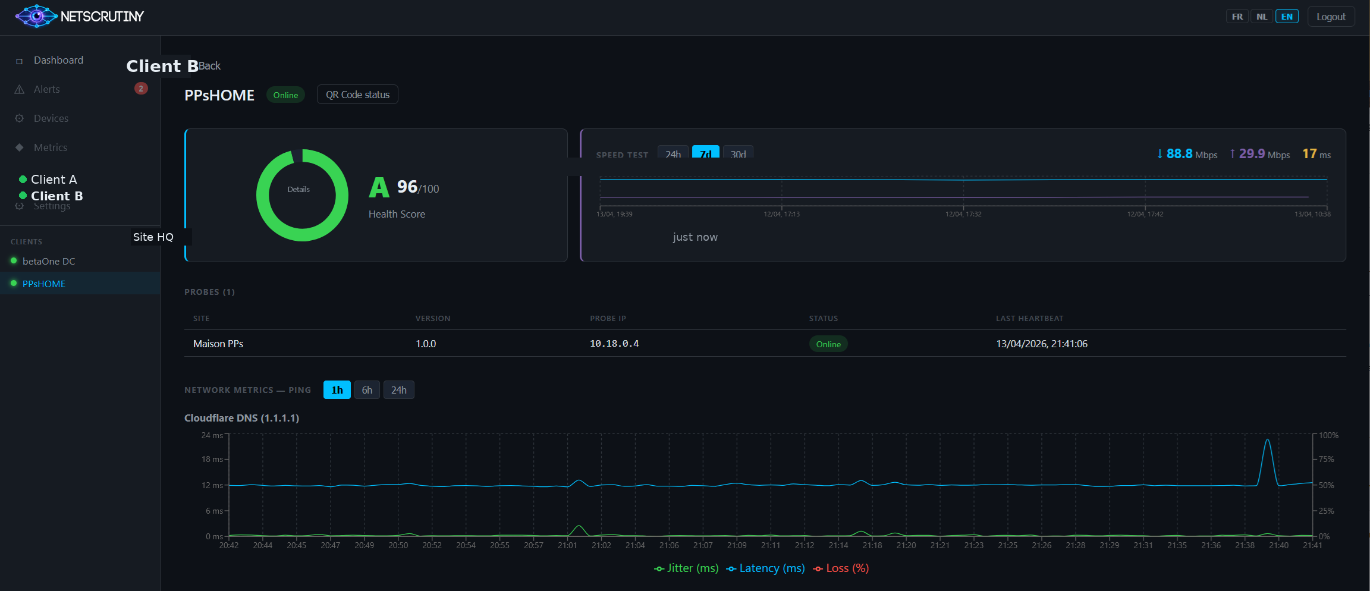Switch speed test range to 30d

tap(738, 153)
